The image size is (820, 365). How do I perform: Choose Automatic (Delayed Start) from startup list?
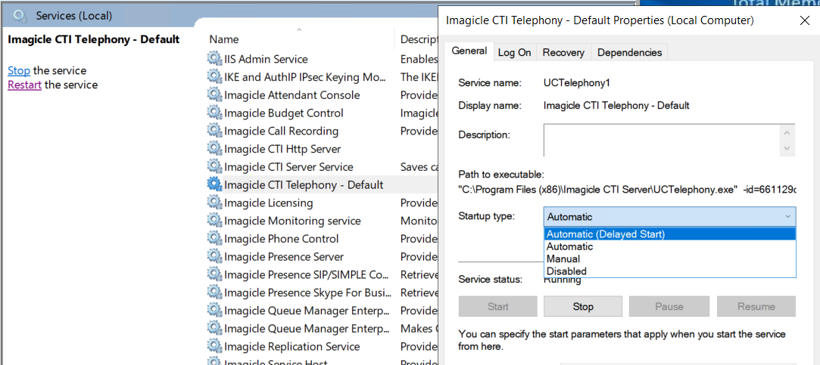[x=606, y=234]
